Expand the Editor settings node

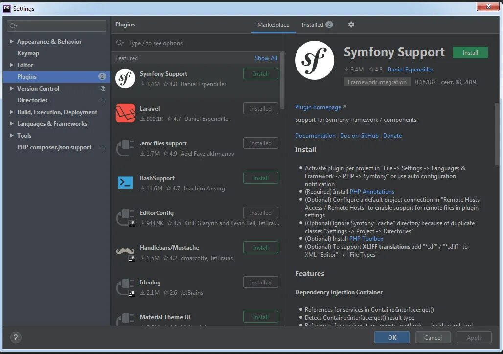click(12, 65)
